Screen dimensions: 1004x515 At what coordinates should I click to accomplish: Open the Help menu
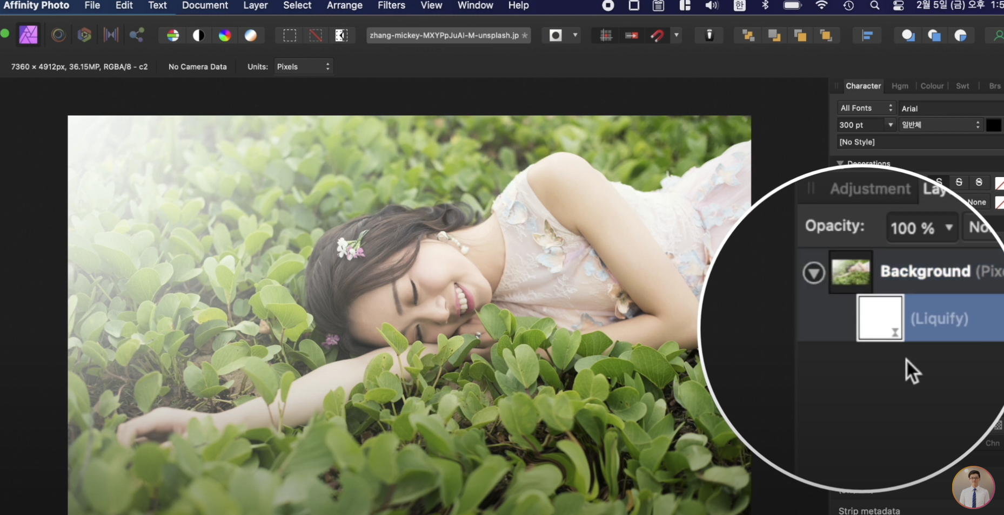[518, 5]
